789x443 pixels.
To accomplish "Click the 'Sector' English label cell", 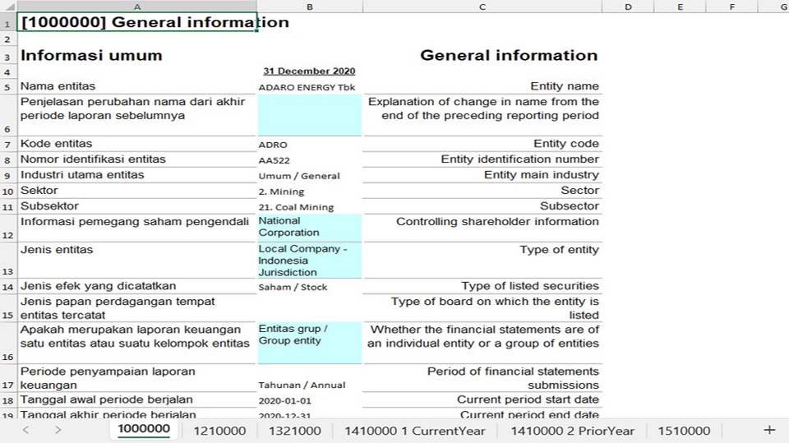I will (482, 191).
